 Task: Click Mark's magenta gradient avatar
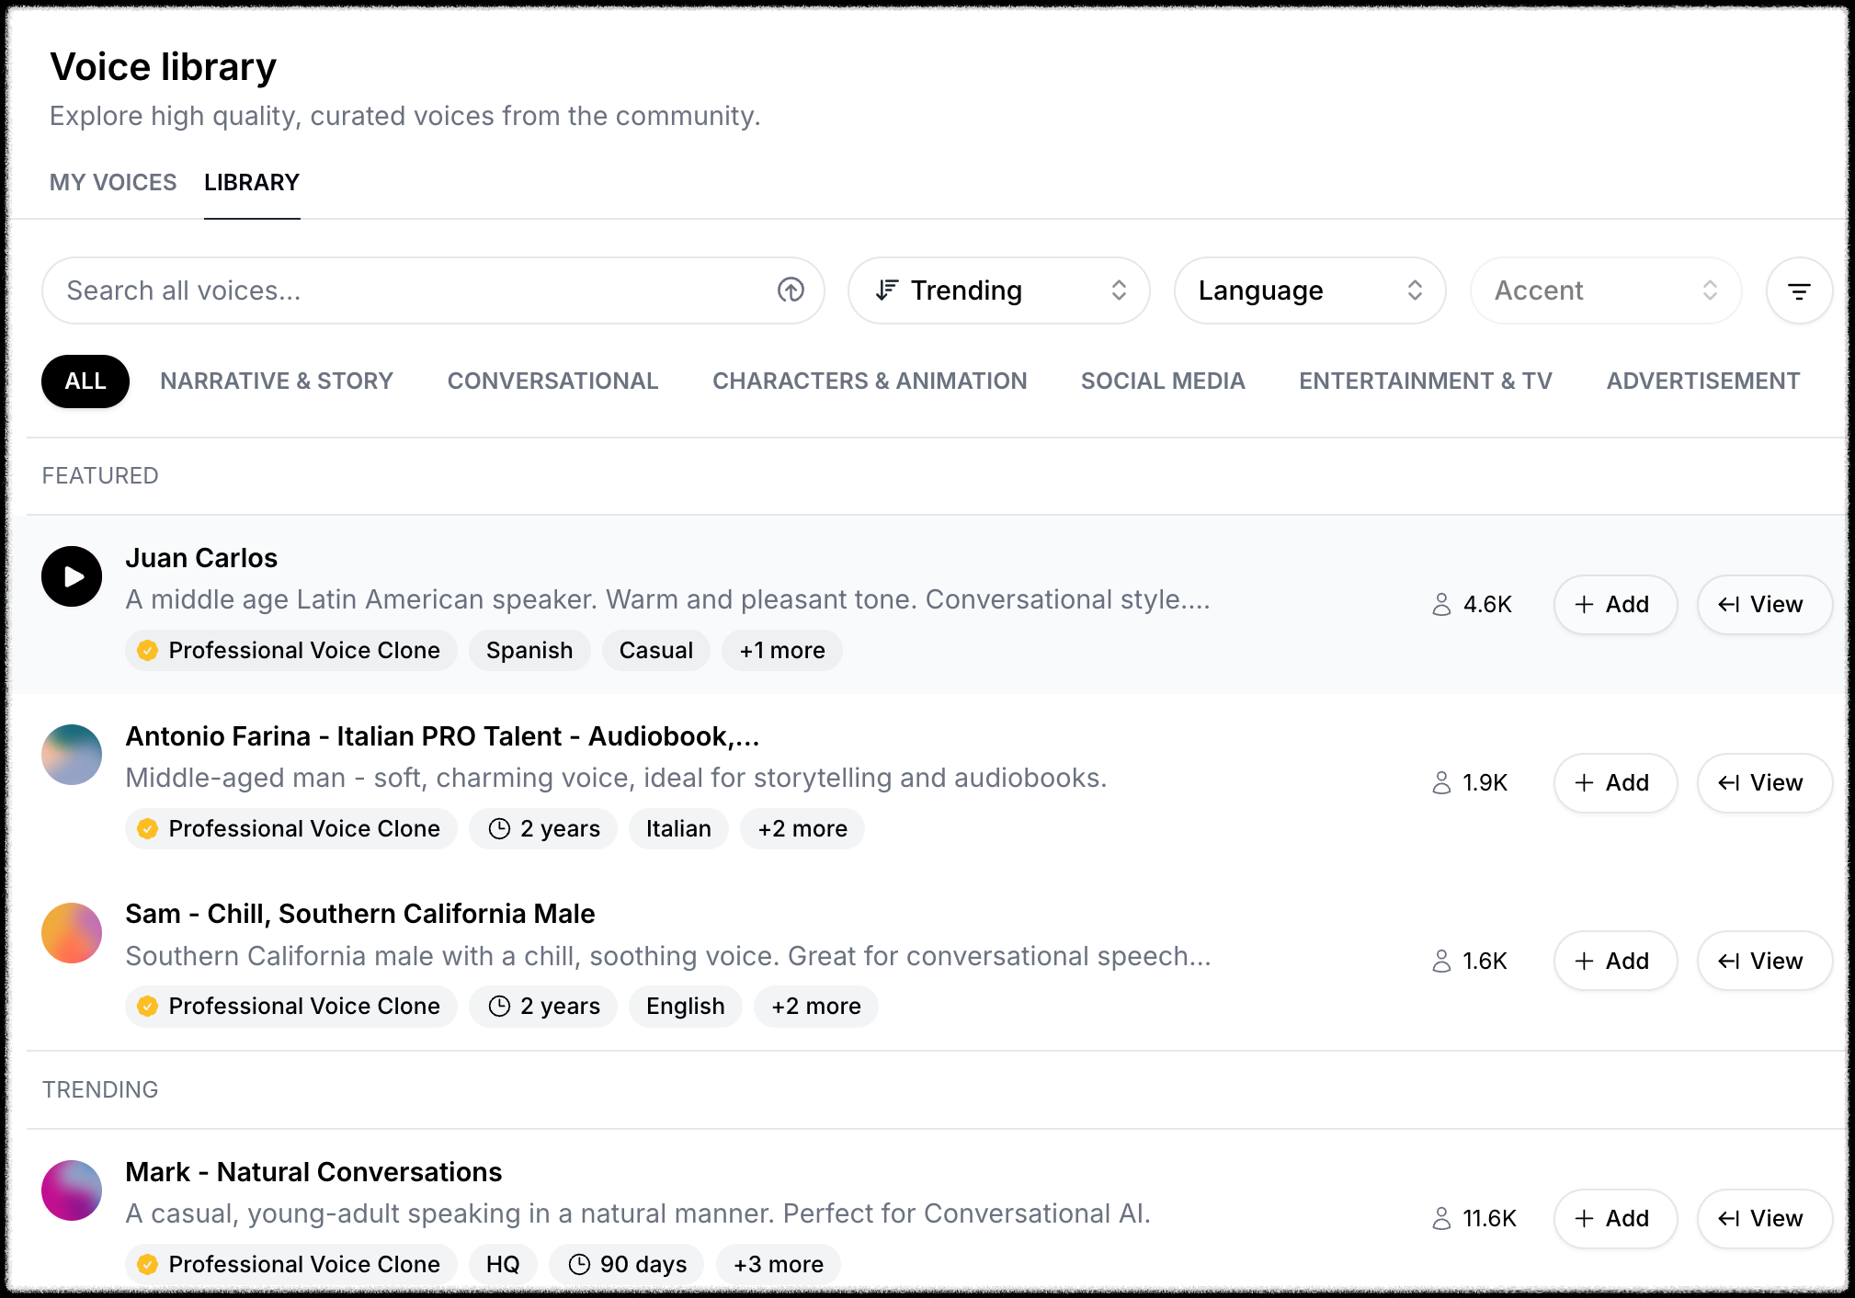click(x=72, y=1190)
